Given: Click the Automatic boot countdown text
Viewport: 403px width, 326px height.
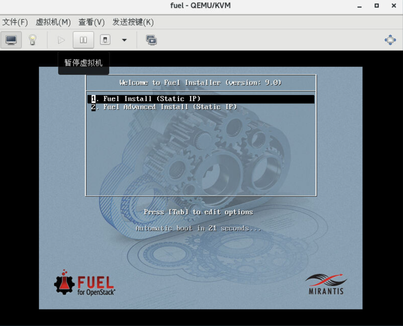Looking at the screenshot, I should pos(198,228).
